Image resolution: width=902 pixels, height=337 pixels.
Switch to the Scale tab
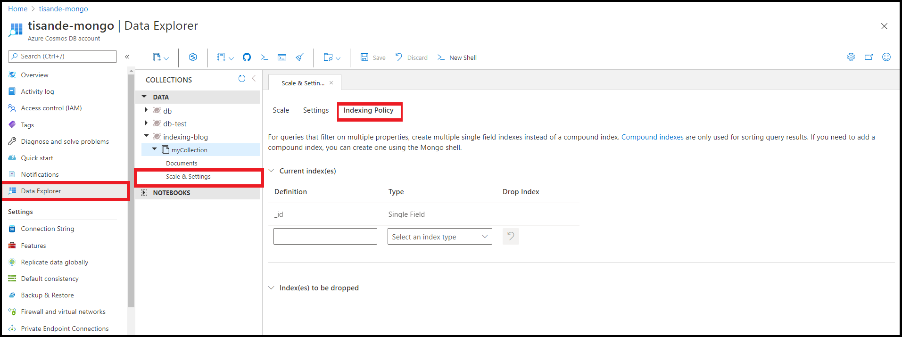point(281,110)
